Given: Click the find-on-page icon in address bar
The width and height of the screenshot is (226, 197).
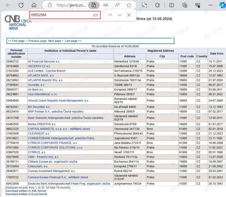Looking at the screenshot, I should coord(93,5).
